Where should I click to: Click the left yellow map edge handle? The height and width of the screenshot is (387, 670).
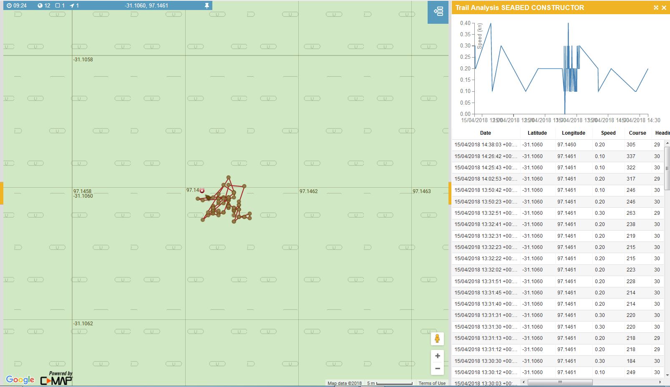(2, 193)
